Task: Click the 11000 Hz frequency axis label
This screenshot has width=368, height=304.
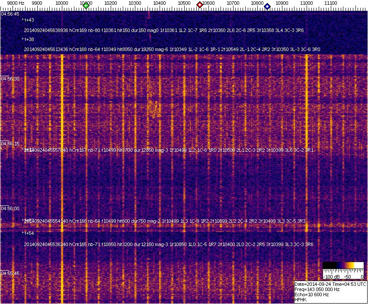Action: 307,3
